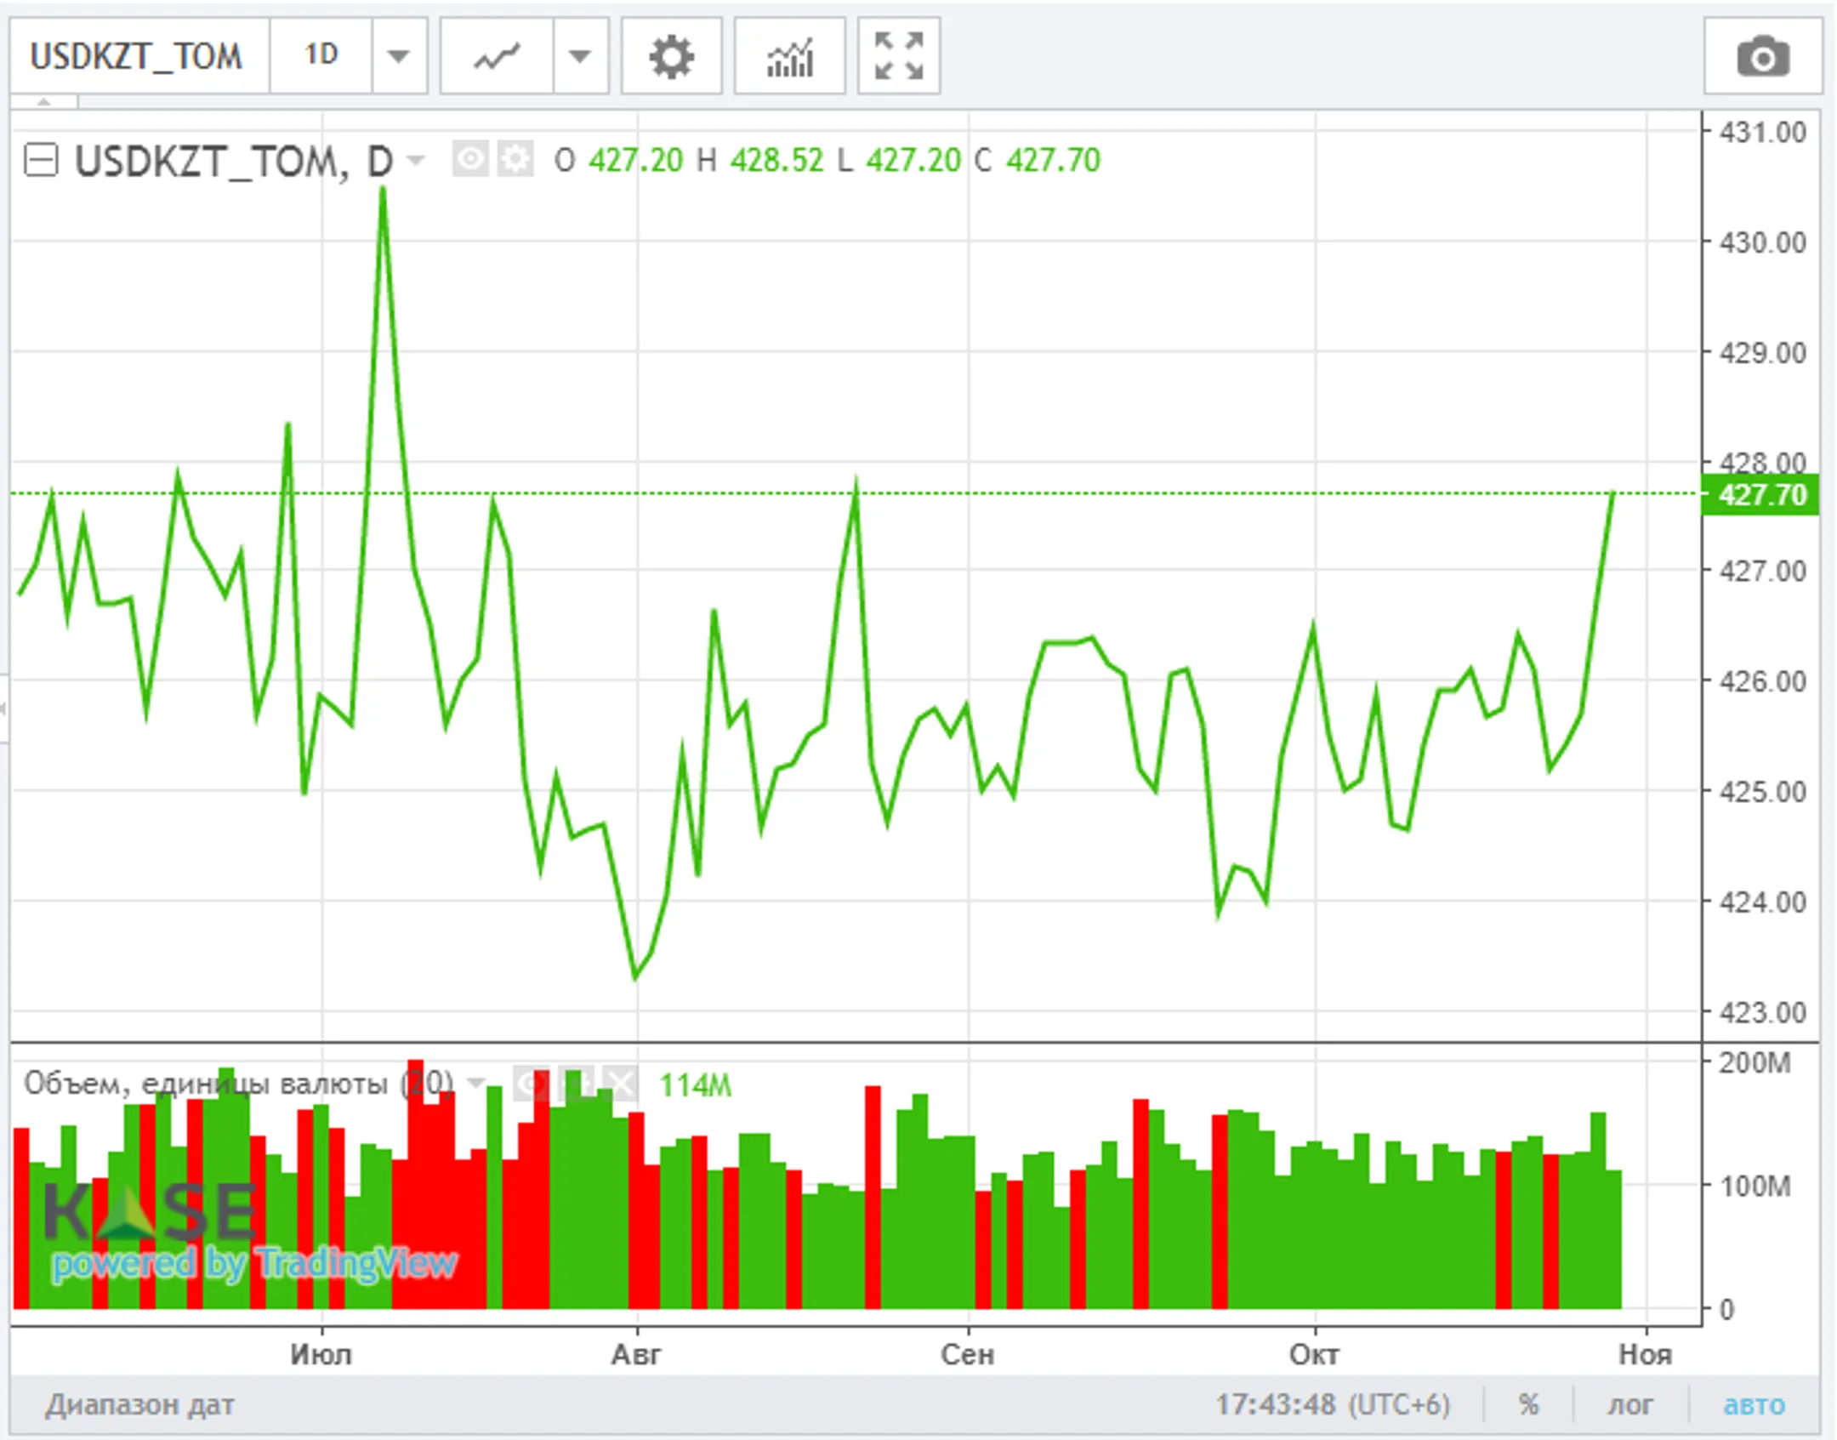Screen dimensions: 1837x1440
Task: Open the chart settings gear
Action: pyautogui.click(x=671, y=56)
